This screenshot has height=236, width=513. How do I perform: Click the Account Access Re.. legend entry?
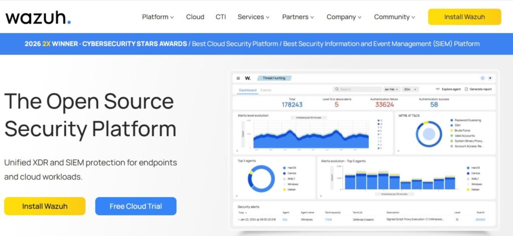466,146
